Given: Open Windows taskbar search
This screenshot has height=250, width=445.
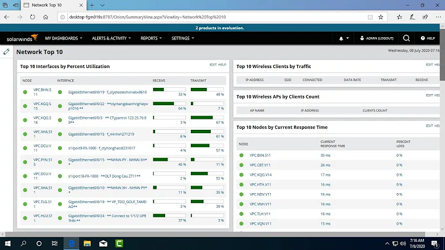Looking at the screenshot, I should (23, 243).
